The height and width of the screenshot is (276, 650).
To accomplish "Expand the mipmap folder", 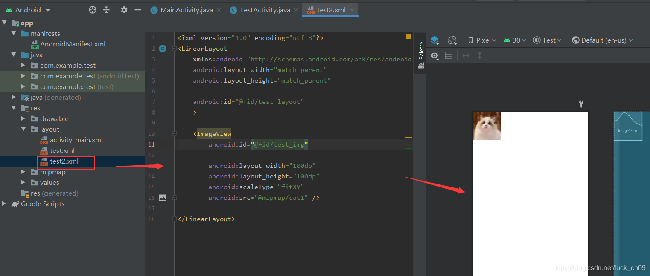I will coord(23,172).
